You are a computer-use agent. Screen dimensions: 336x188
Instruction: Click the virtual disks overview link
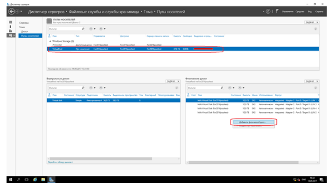60,162
